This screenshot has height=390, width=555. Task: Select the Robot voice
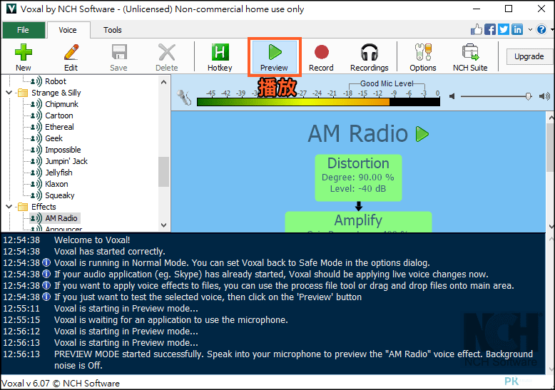pyautogui.click(x=56, y=81)
